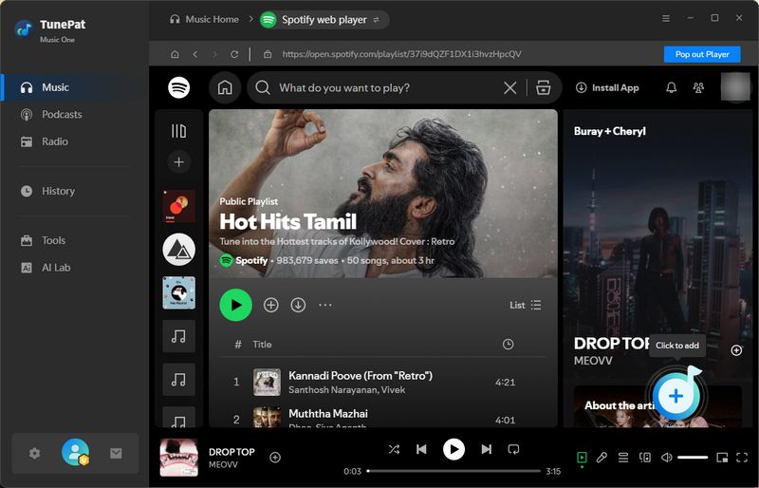
Task: Add DROP TOP from right panel plus icon
Action: click(x=736, y=350)
